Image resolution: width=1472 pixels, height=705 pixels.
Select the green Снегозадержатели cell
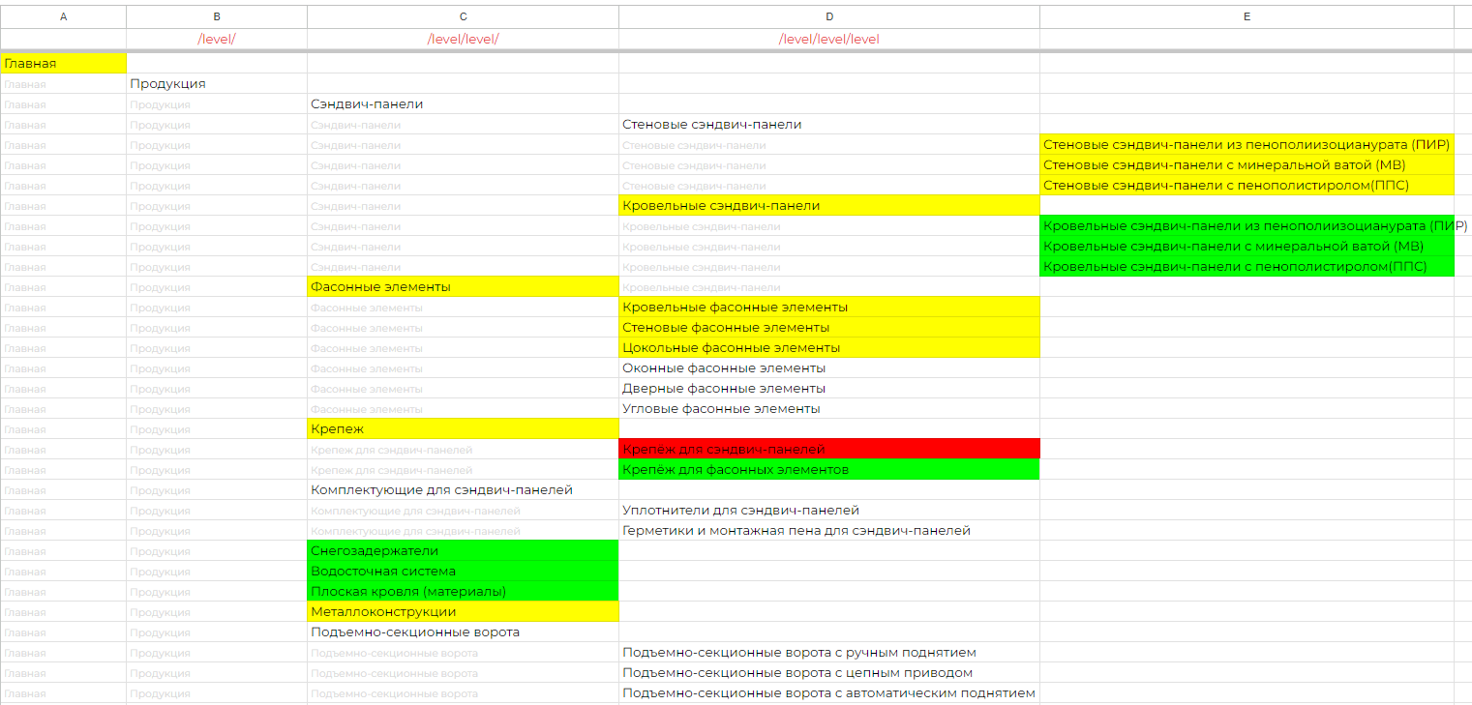coord(463,550)
